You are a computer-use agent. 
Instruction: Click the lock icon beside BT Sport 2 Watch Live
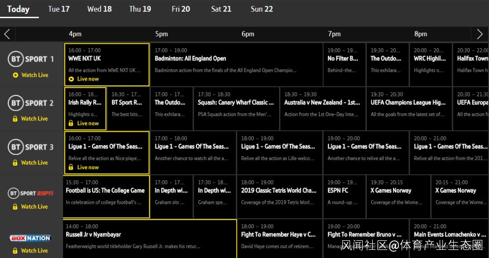coord(15,118)
